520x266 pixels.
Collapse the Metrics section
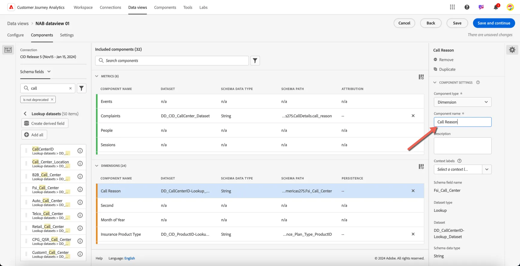click(97, 76)
